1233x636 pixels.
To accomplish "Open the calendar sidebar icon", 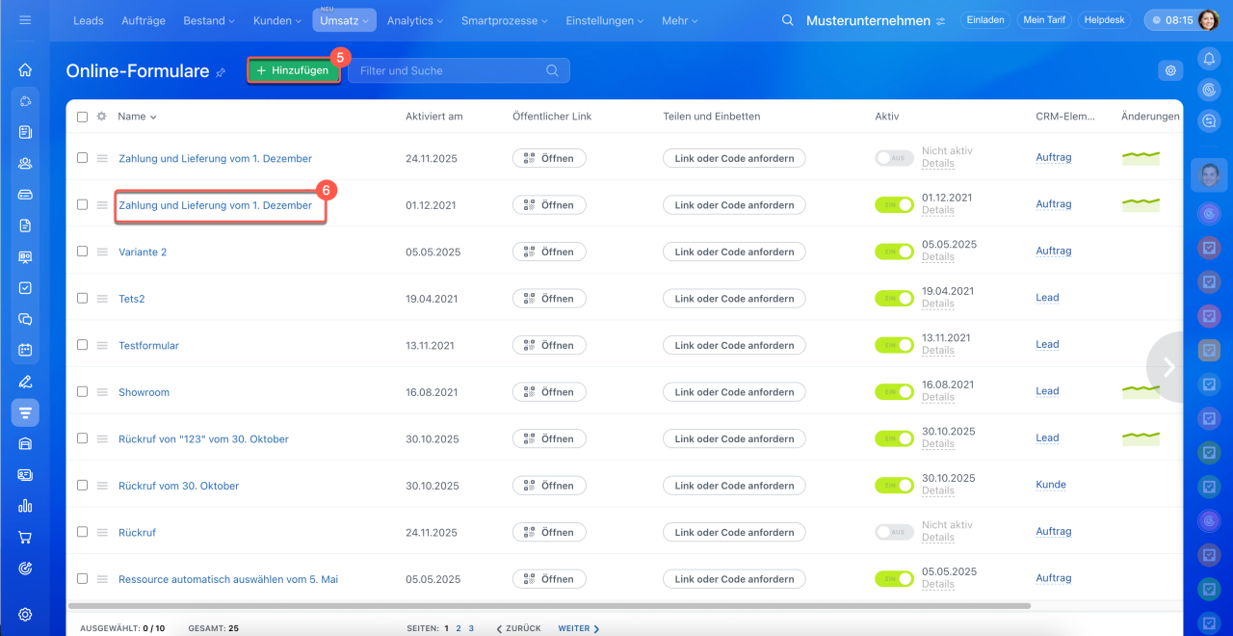I will click(x=25, y=350).
